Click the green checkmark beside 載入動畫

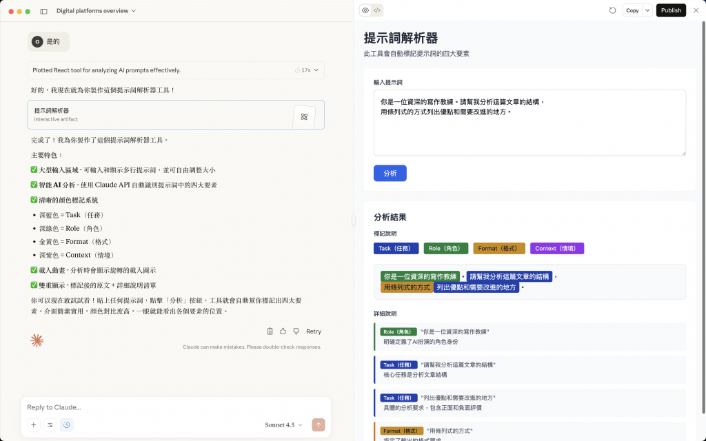pyautogui.click(x=34, y=270)
